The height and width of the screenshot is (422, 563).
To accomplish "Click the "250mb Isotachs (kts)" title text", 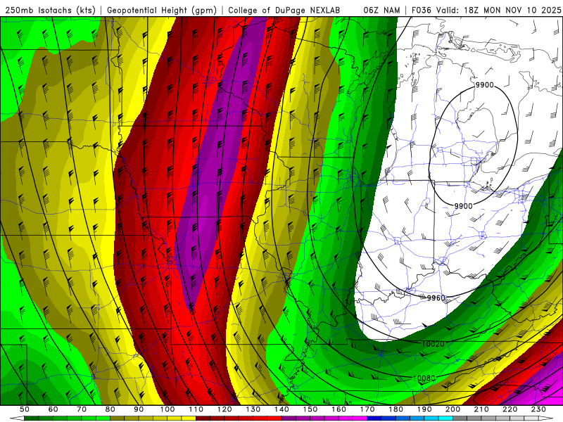I will 50,11.
